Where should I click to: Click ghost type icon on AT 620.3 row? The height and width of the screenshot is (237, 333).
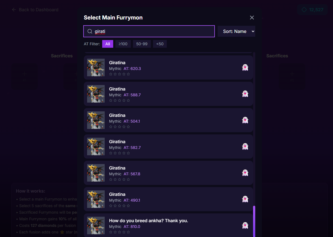pos(245,67)
